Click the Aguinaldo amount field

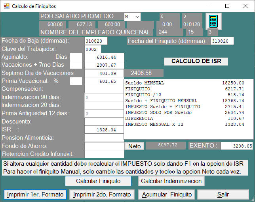click(x=104, y=57)
